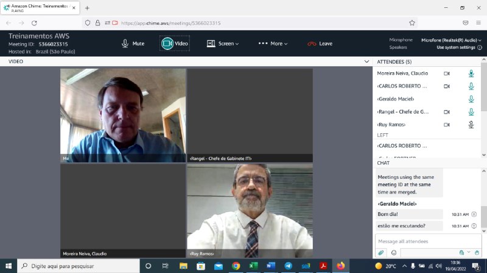Open the emoji picker in chat
The width and height of the screenshot is (487, 273).
click(x=393, y=252)
